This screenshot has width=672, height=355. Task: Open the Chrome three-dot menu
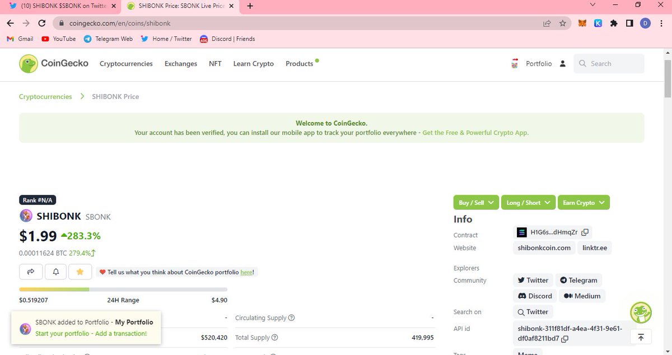pyautogui.click(x=661, y=24)
